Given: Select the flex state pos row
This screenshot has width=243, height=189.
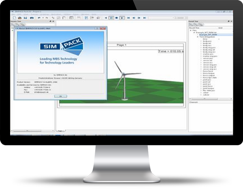Looking at the screenshot, I should coord(209,90).
